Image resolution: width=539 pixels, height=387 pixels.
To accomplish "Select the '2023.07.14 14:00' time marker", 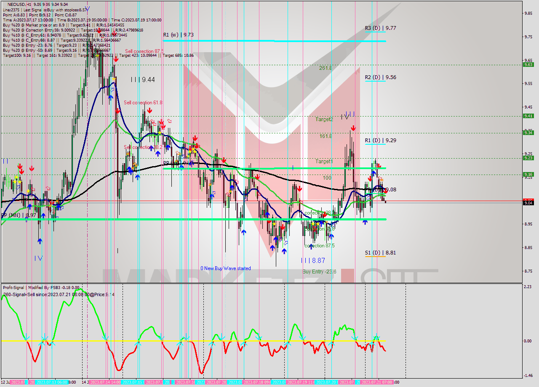I will (x=105, y=382).
